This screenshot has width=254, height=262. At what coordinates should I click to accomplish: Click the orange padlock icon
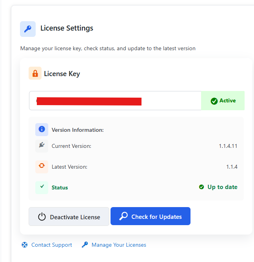(x=35, y=73)
